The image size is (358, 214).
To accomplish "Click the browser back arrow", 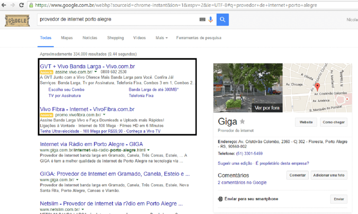I will tap(4, 5).
